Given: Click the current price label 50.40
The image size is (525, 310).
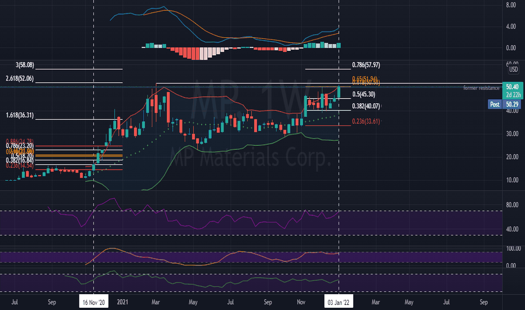Looking at the screenshot, I should (512, 87).
